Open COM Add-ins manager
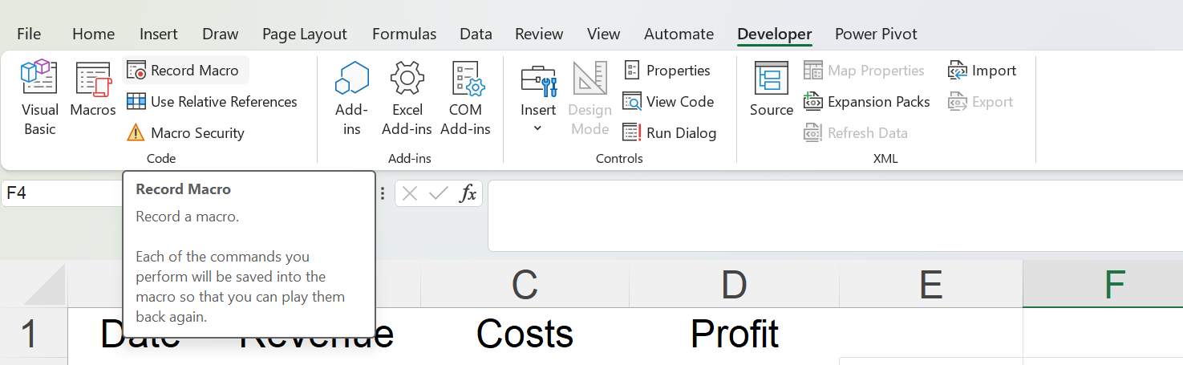1183x365 pixels. (x=465, y=98)
